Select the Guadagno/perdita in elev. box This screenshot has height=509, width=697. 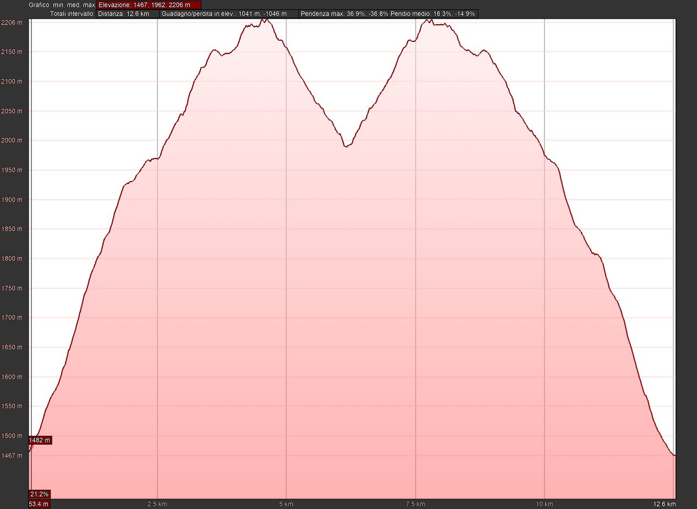(x=228, y=14)
